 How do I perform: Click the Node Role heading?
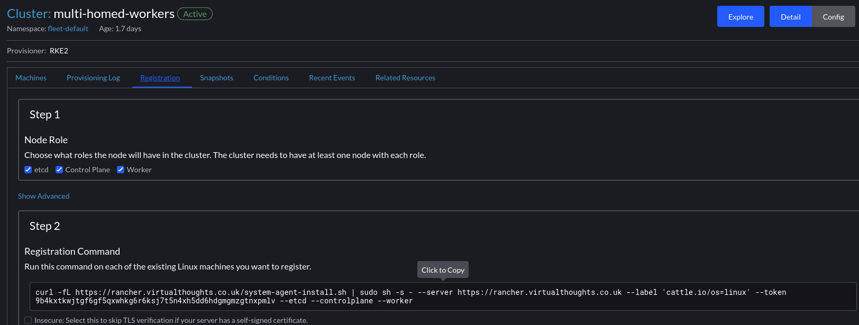46,140
